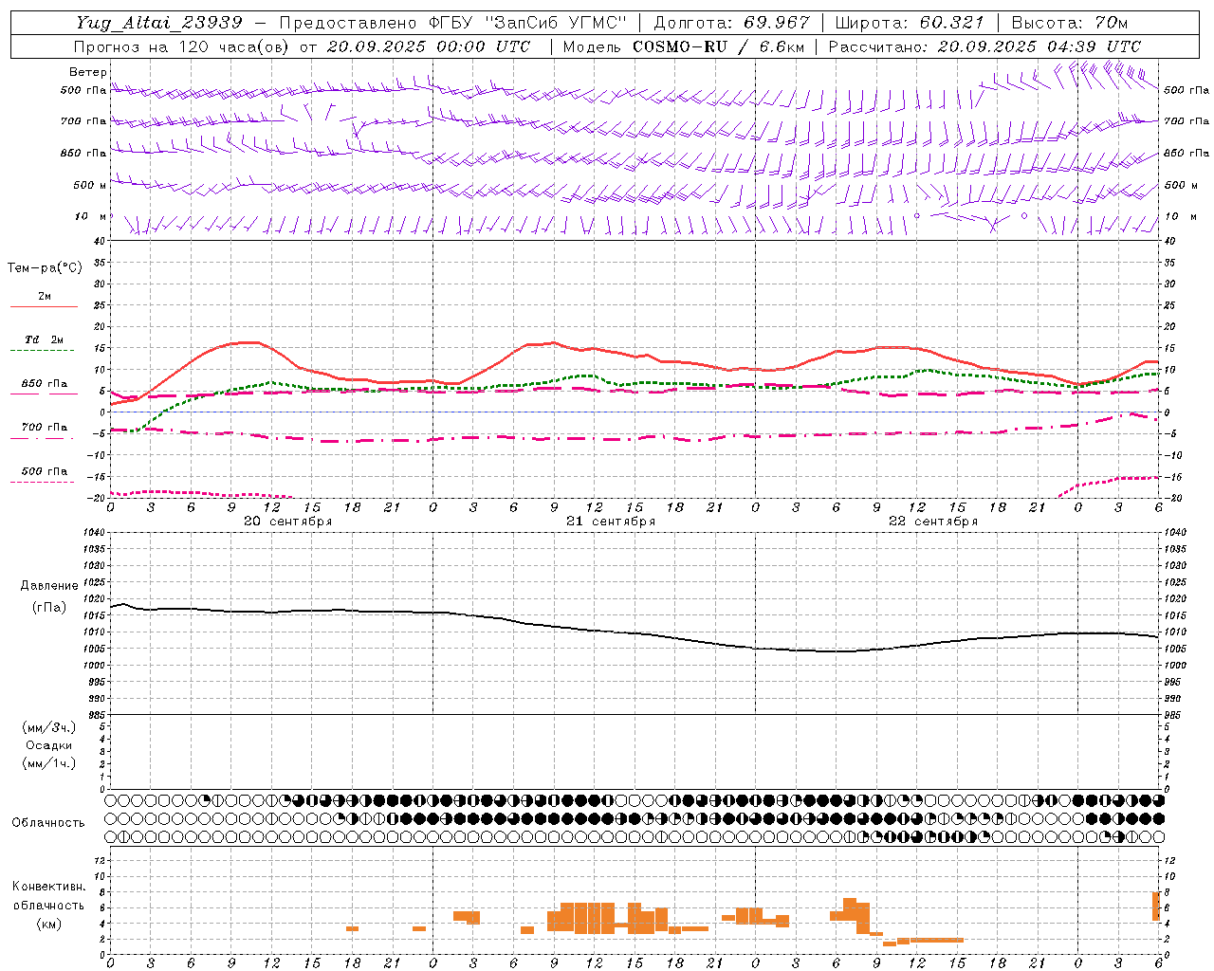Click the "Давление" pressure panel label
The height and width of the screenshot is (971, 1214).
[49, 586]
